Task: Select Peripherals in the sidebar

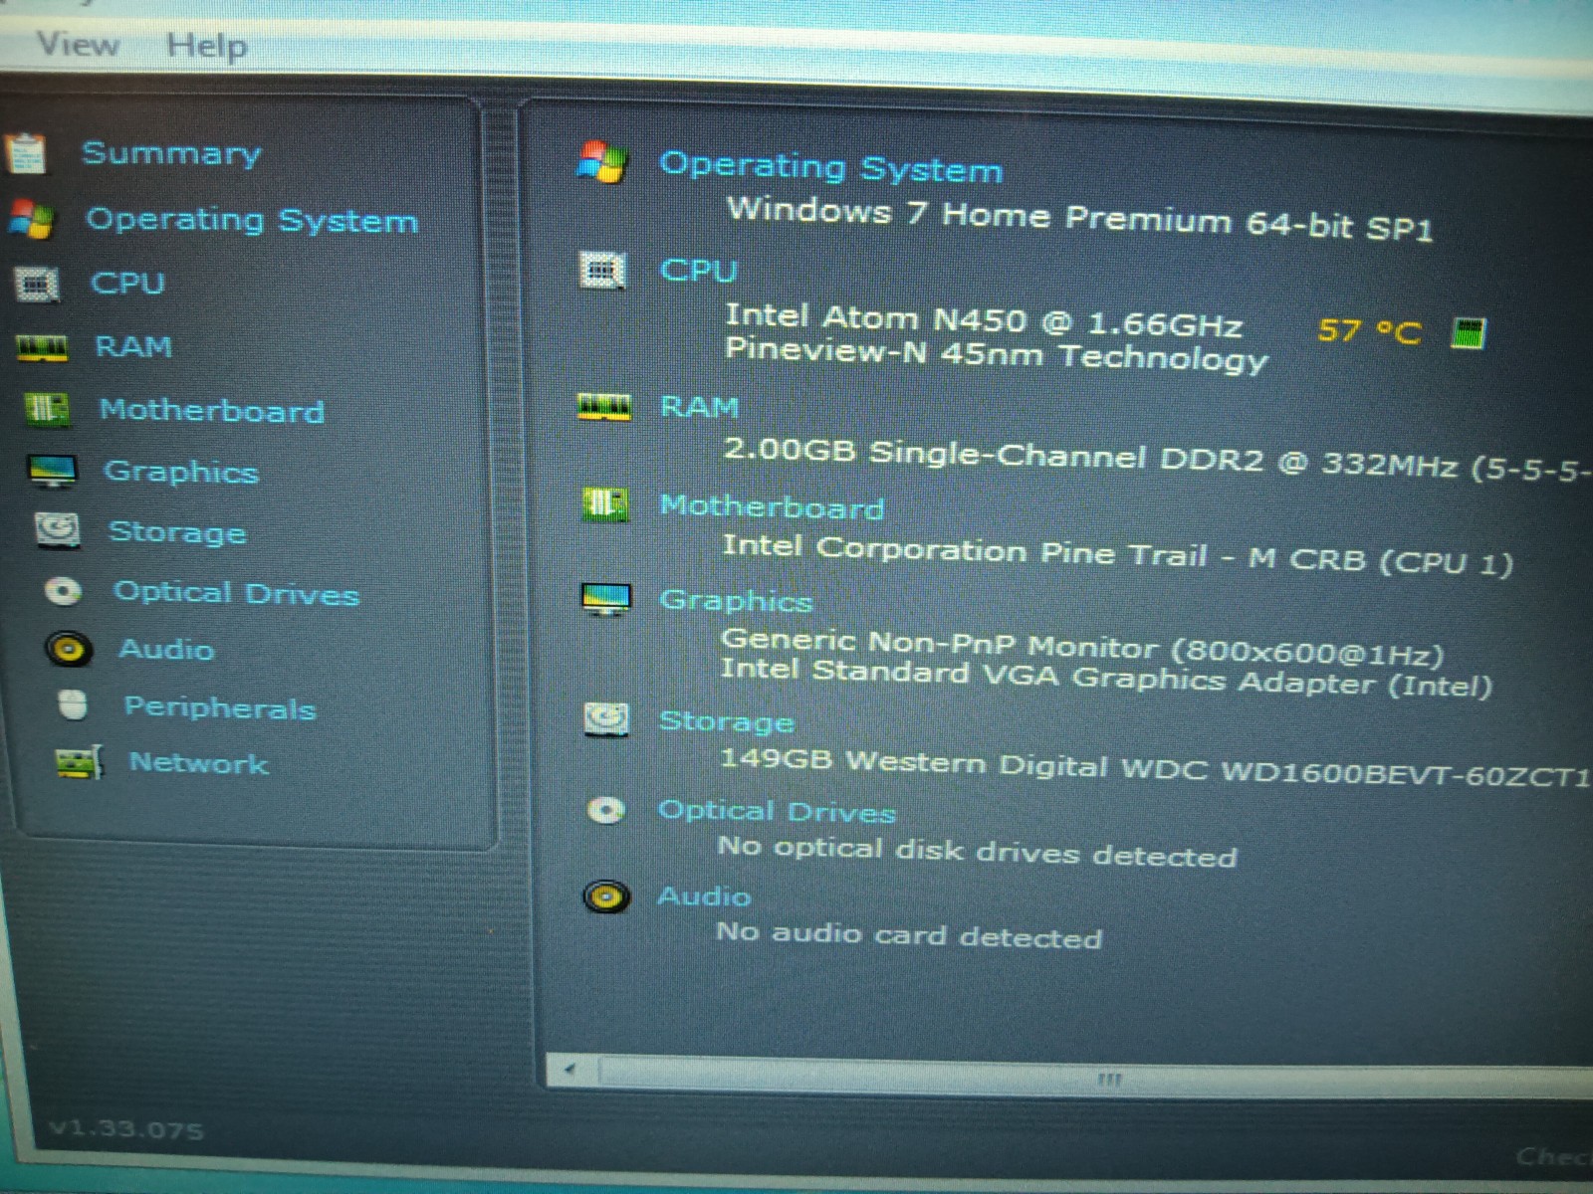Action: point(219,707)
